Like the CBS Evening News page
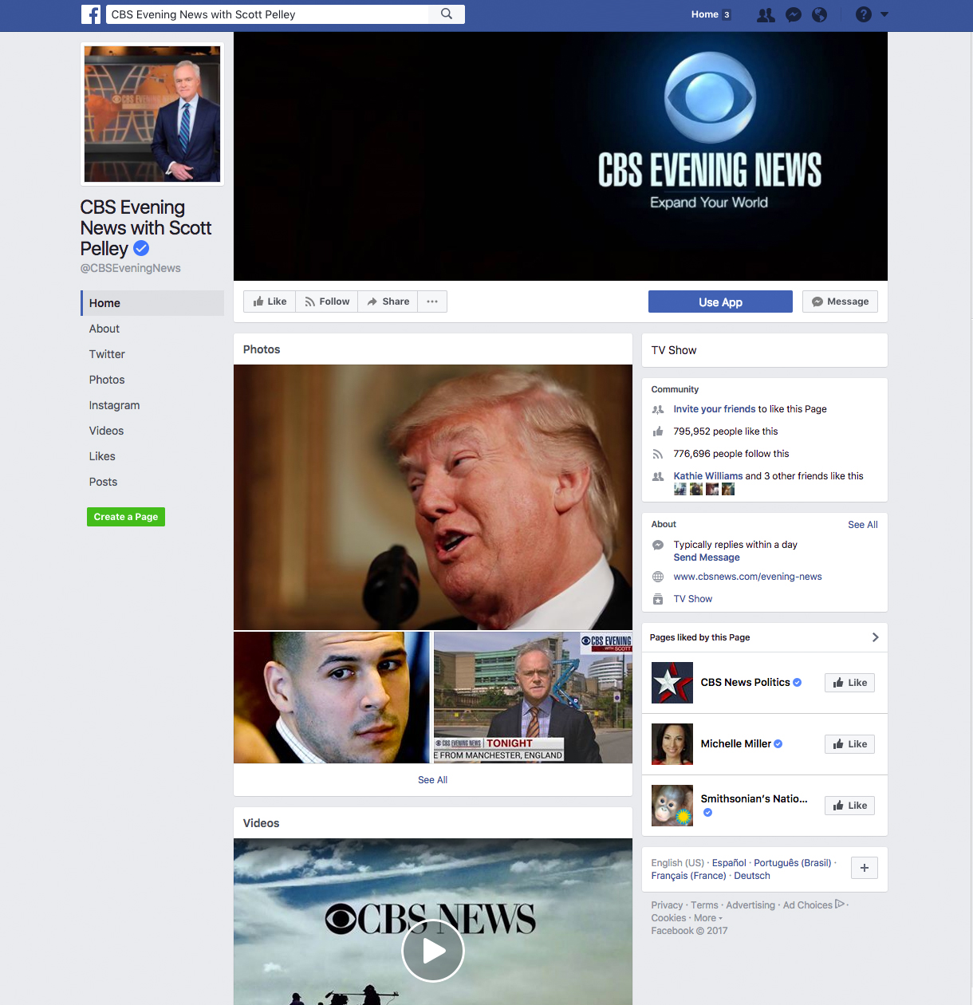Screen dimensions: 973x1005 tap(270, 301)
